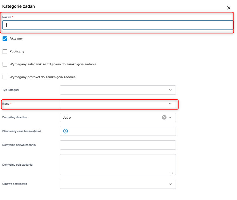Click the Publiczny label text
This screenshot has width=237, height=200.
(x=17, y=51)
